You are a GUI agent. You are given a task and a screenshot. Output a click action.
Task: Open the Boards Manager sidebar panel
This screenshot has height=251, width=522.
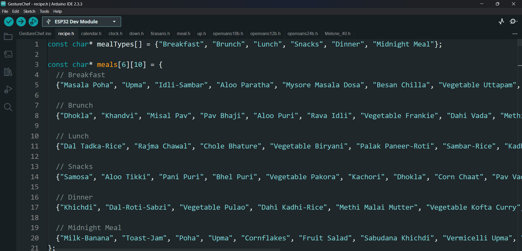[8, 54]
